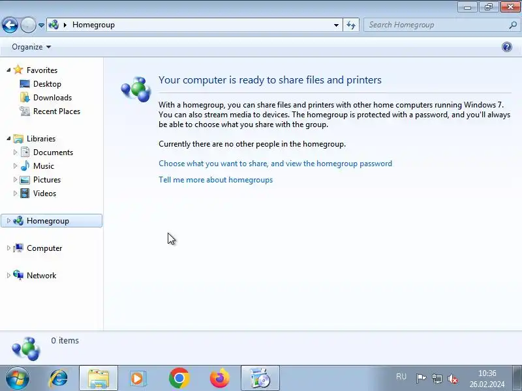Click the Computer monitor icon

pos(18,248)
